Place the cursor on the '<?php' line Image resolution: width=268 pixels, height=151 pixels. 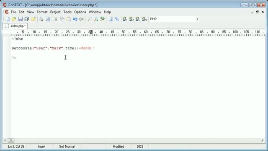(17, 39)
